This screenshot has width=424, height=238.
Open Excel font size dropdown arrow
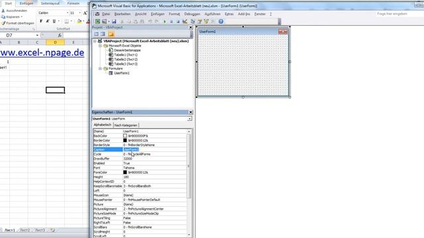tap(79, 13)
